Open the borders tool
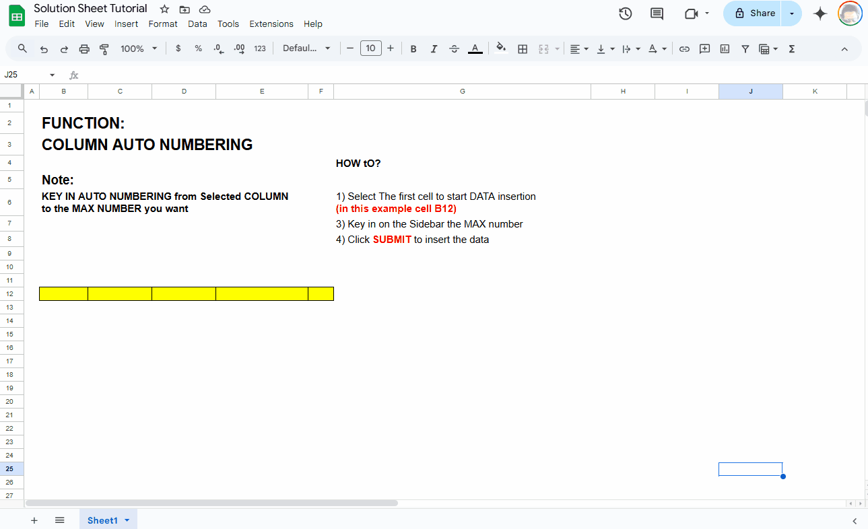Screen dimensions: 868x529 pyautogui.click(x=522, y=48)
